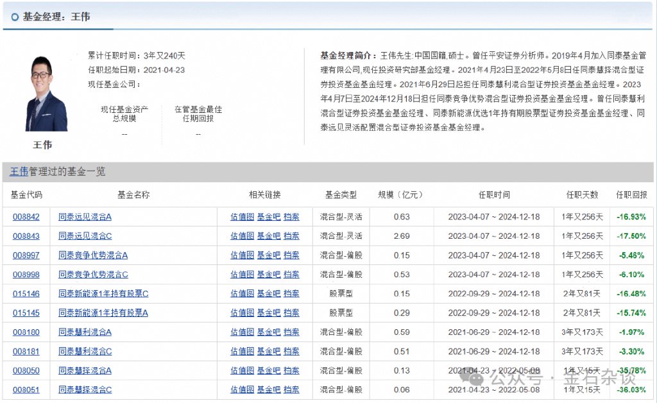Click the 在管基金最佳任期回报 label
This screenshot has width=657, height=403.
(x=198, y=114)
